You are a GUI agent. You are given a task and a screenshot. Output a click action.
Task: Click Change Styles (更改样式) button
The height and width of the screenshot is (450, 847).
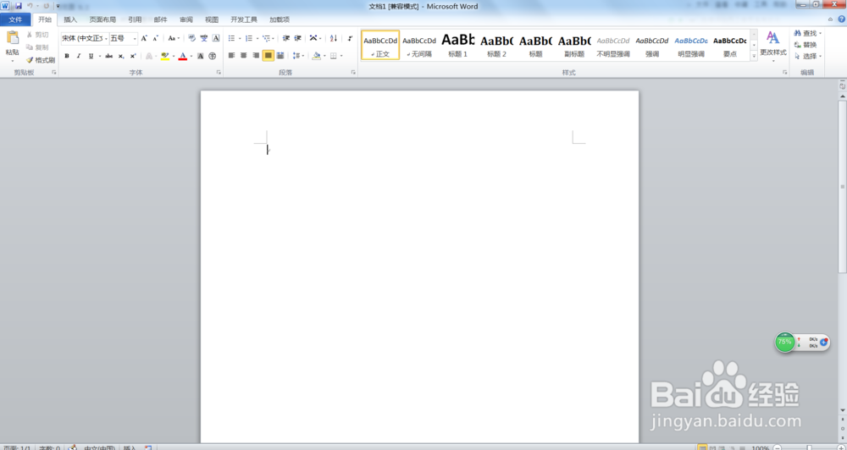(773, 46)
